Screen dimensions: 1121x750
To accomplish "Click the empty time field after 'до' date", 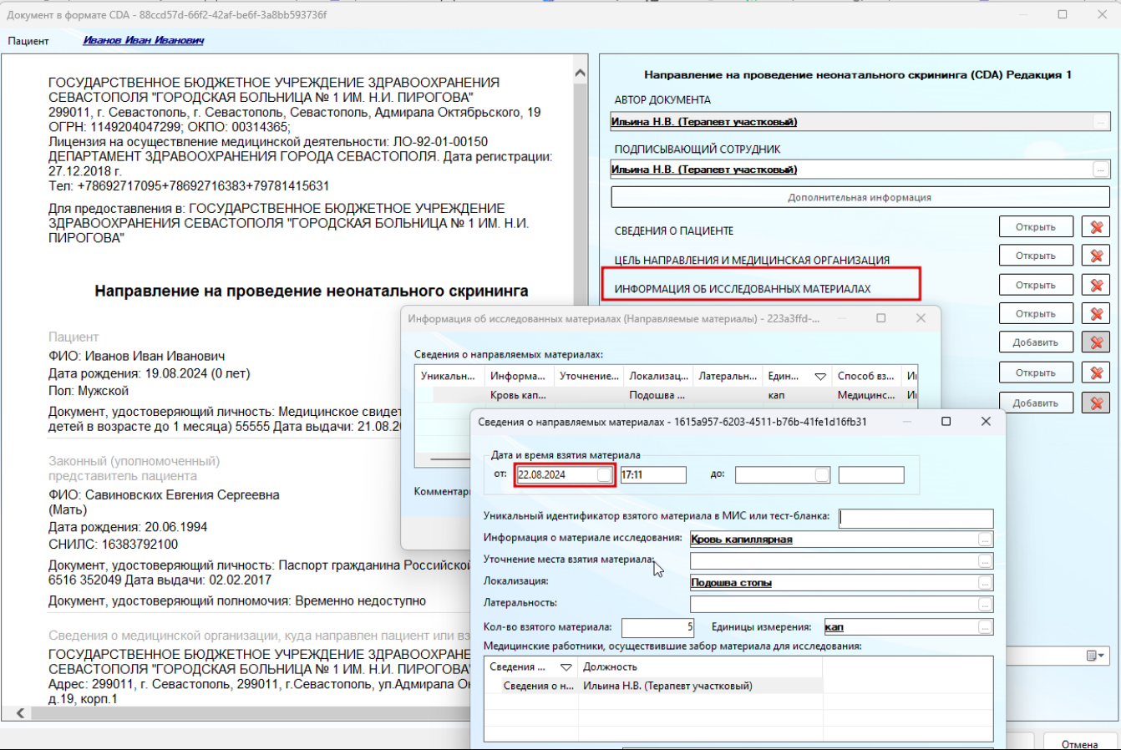I will tap(871, 475).
